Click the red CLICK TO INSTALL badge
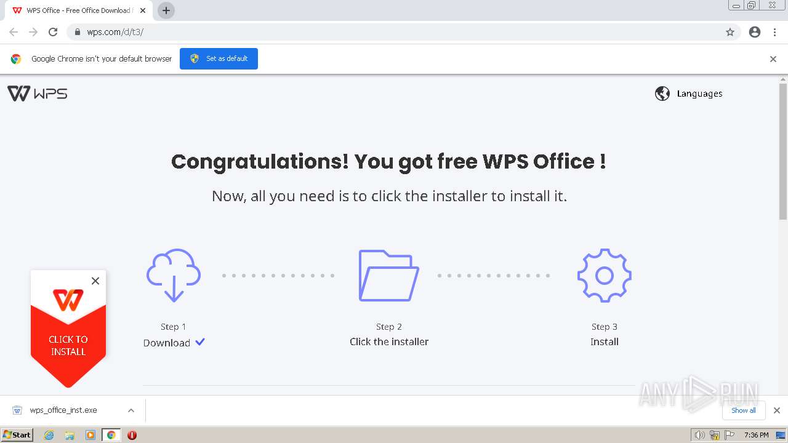Screen dimensions: 788x443 (x=68, y=345)
